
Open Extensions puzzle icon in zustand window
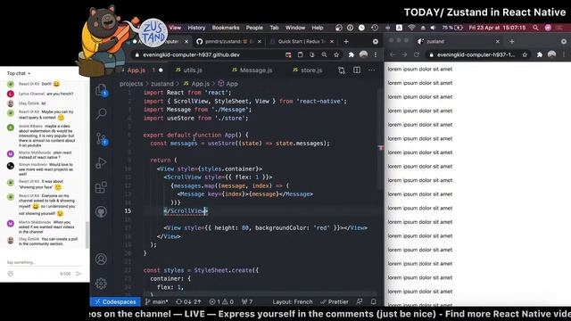click(540, 54)
